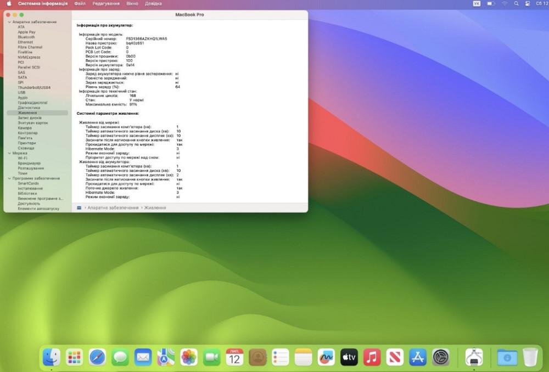Click the Wi-Fi status icon in menu bar

[x=503, y=3]
